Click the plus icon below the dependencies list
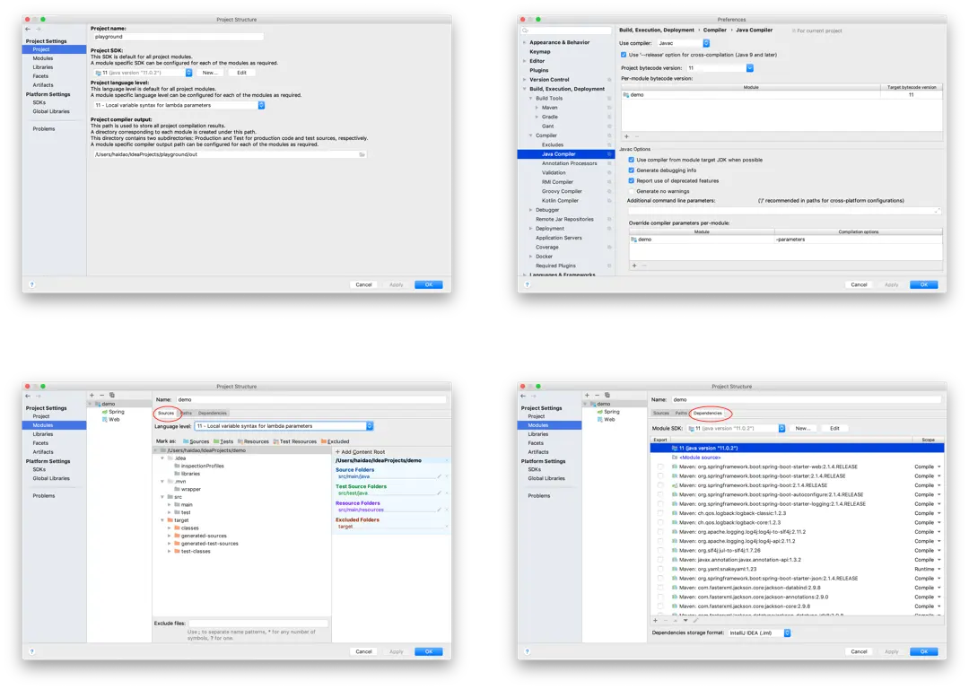 655,621
